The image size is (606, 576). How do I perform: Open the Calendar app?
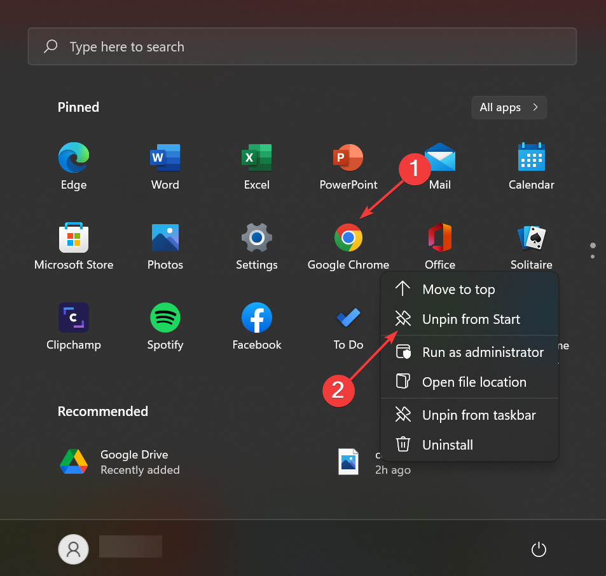point(532,157)
